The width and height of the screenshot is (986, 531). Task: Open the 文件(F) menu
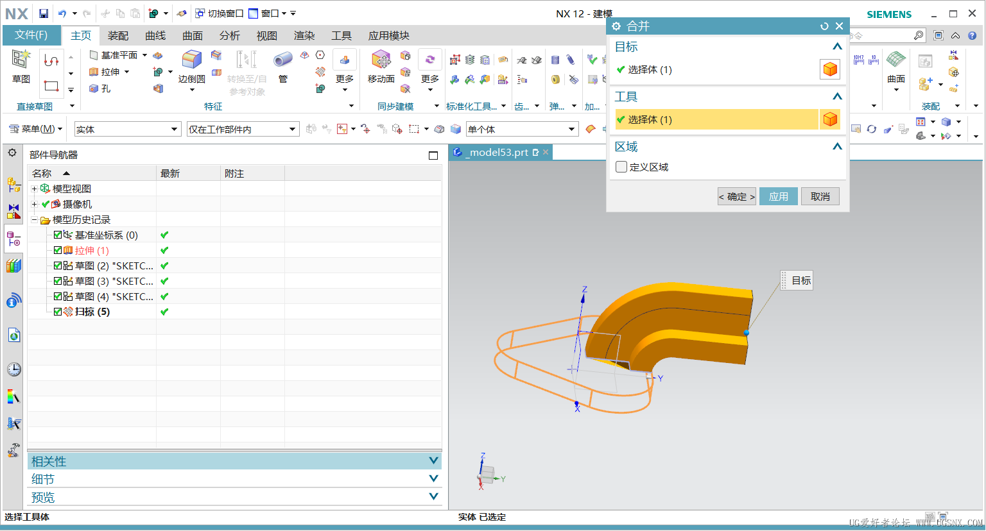tap(31, 35)
